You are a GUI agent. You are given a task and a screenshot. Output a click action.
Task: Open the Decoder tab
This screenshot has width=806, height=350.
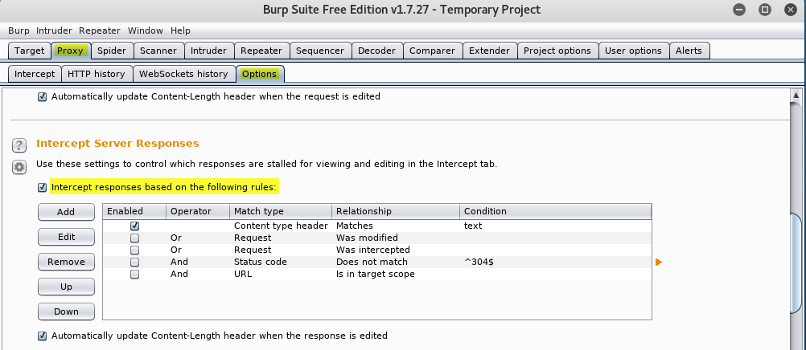pos(376,51)
